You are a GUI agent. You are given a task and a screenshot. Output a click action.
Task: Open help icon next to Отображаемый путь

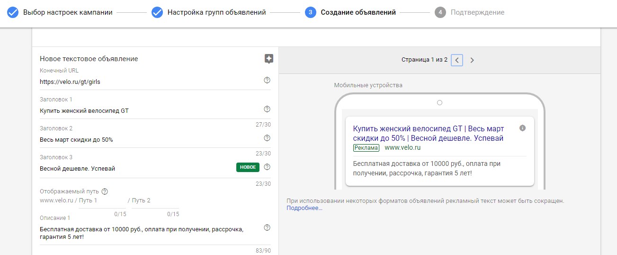(x=105, y=191)
